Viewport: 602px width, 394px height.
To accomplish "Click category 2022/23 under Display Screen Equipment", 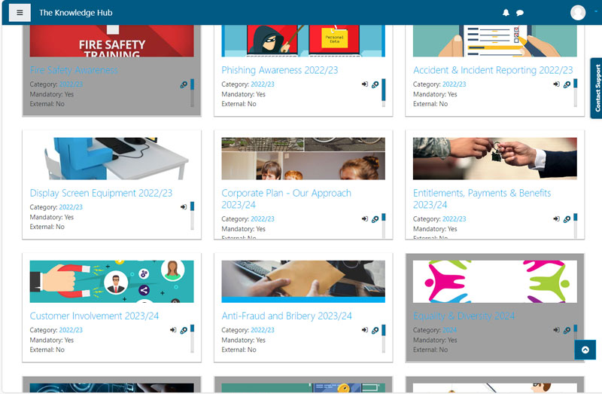I will [71, 207].
